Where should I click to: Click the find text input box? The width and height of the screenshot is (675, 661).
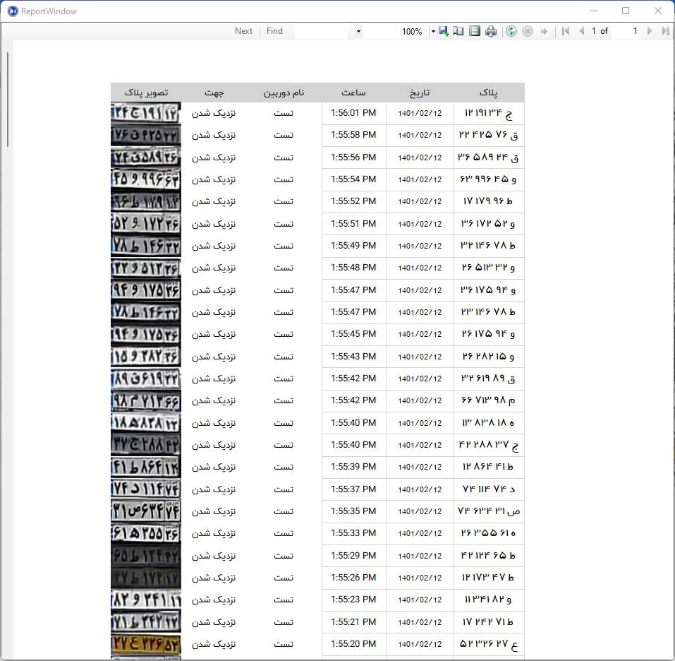click(324, 31)
